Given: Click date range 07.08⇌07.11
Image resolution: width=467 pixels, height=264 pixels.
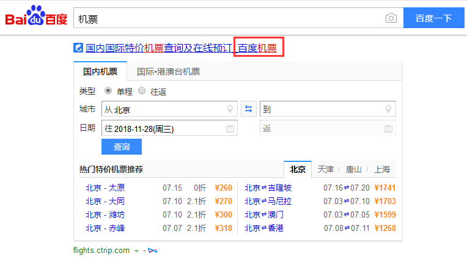Looking at the screenshot, I should click(x=347, y=228).
